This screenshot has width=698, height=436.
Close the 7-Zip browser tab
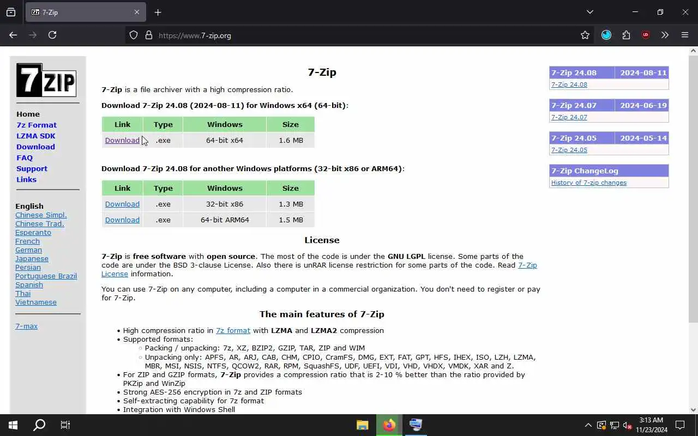pos(137,12)
